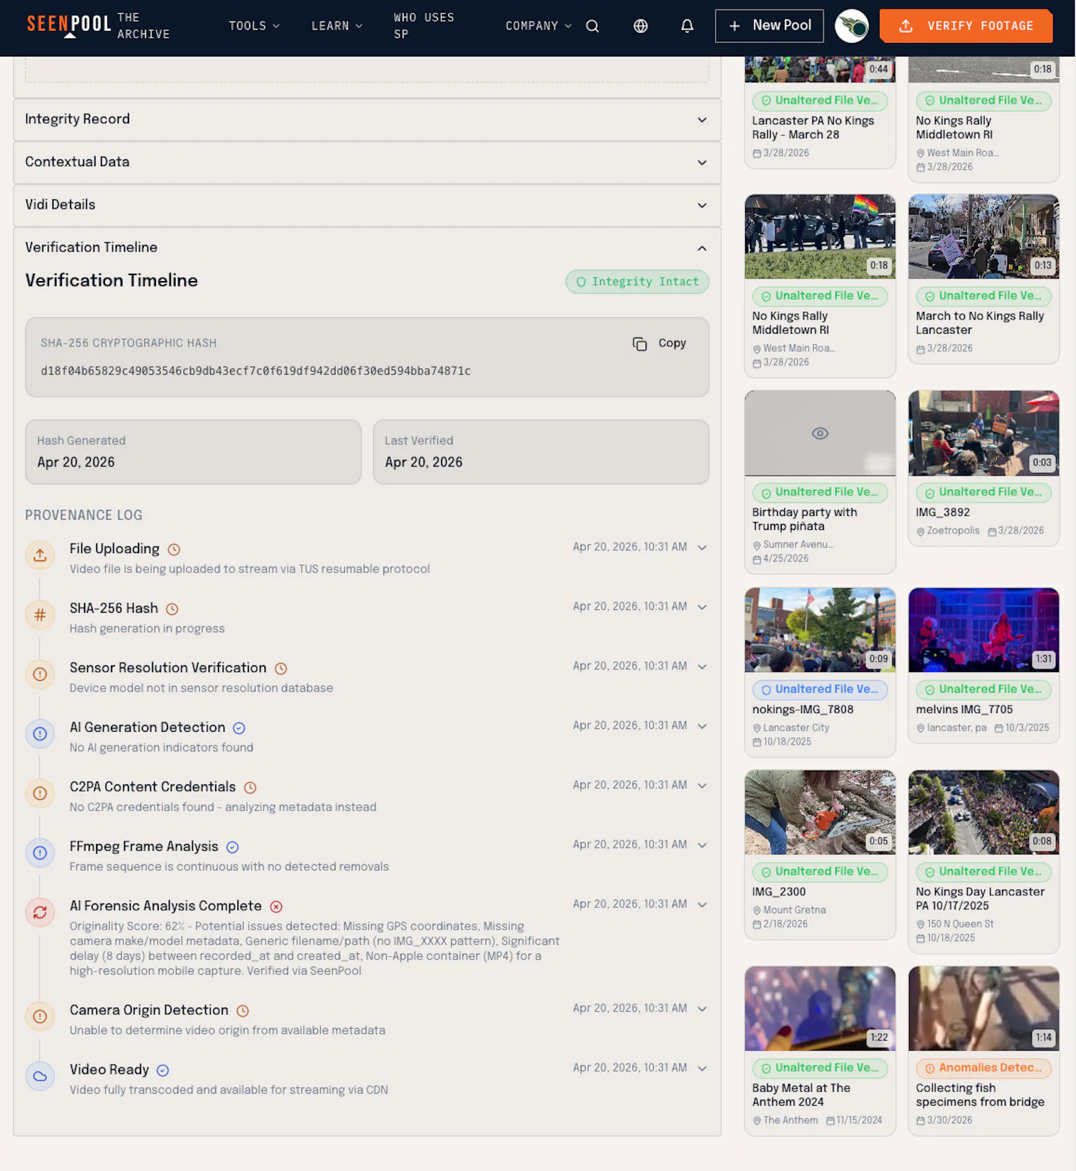The width and height of the screenshot is (1076, 1171).
Task: Open Collecting fish specimens from bridge title
Action: tap(980, 1095)
